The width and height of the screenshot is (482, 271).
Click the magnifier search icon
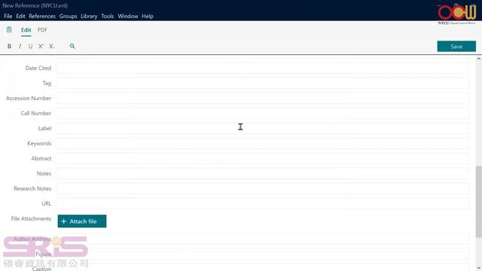coord(72,46)
